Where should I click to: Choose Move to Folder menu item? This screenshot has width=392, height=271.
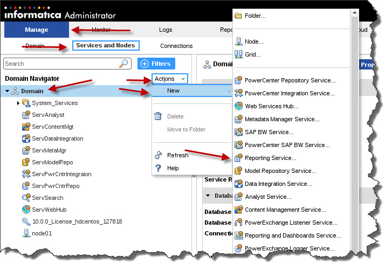pyautogui.click(x=186, y=129)
